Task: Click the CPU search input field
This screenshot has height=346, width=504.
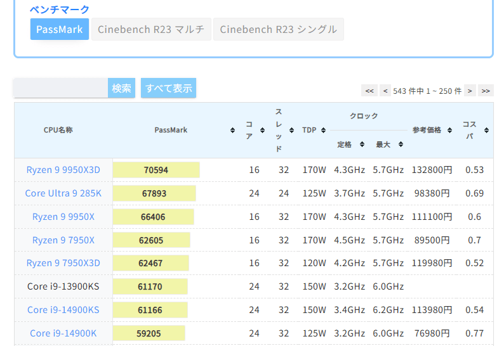Action: pyautogui.click(x=61, y=88)
